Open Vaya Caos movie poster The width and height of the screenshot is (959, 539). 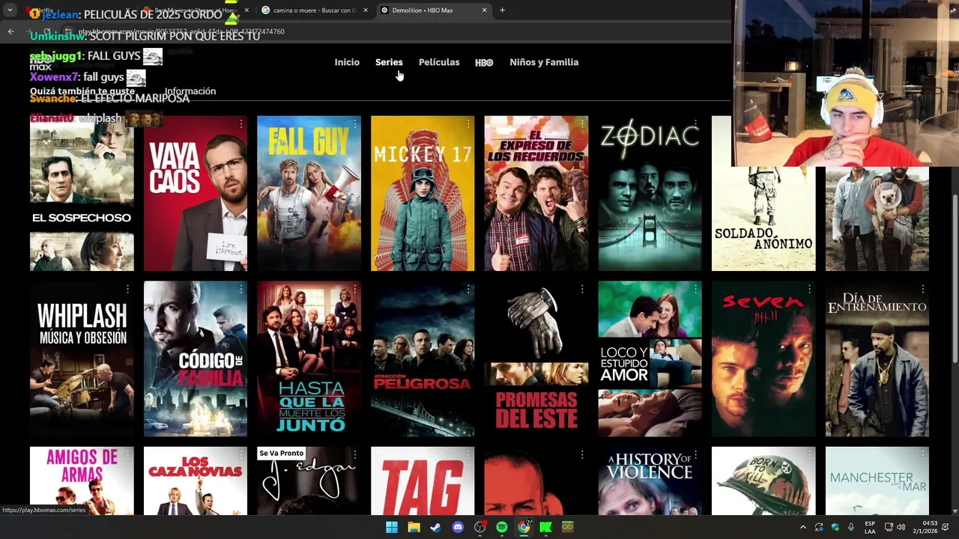coord(195,193)
